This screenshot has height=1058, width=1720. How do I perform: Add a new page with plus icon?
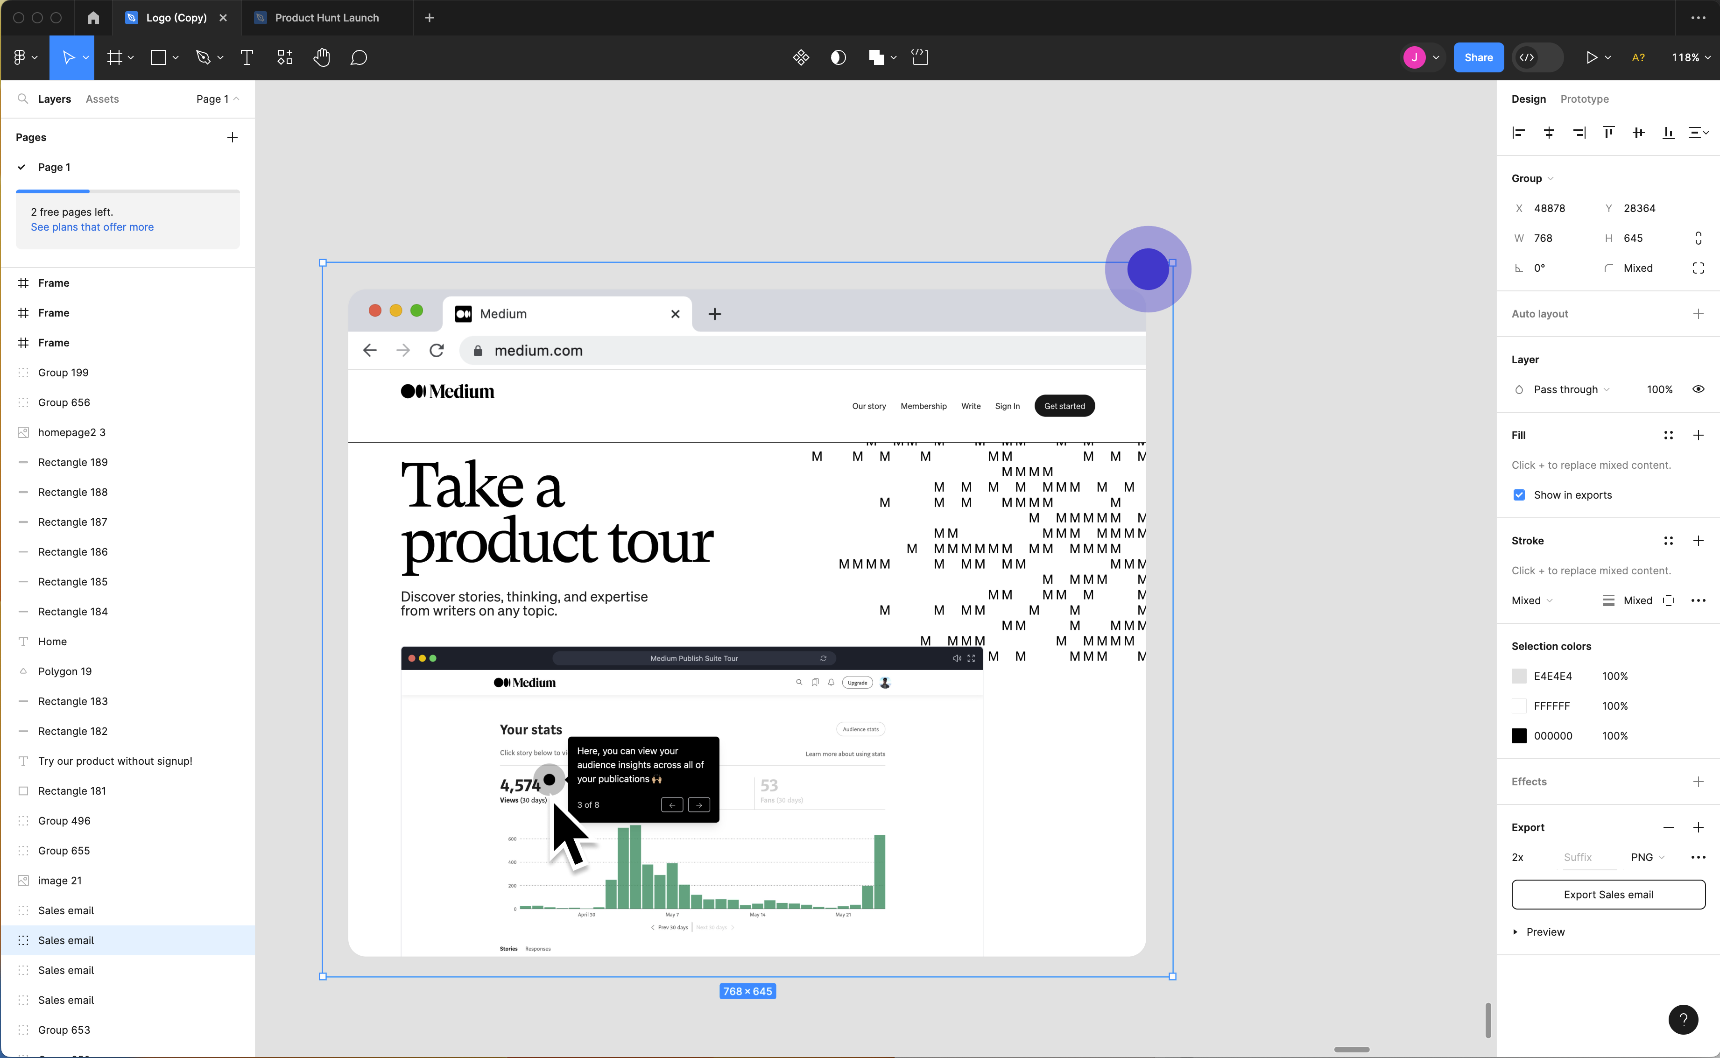click(233, 137)
